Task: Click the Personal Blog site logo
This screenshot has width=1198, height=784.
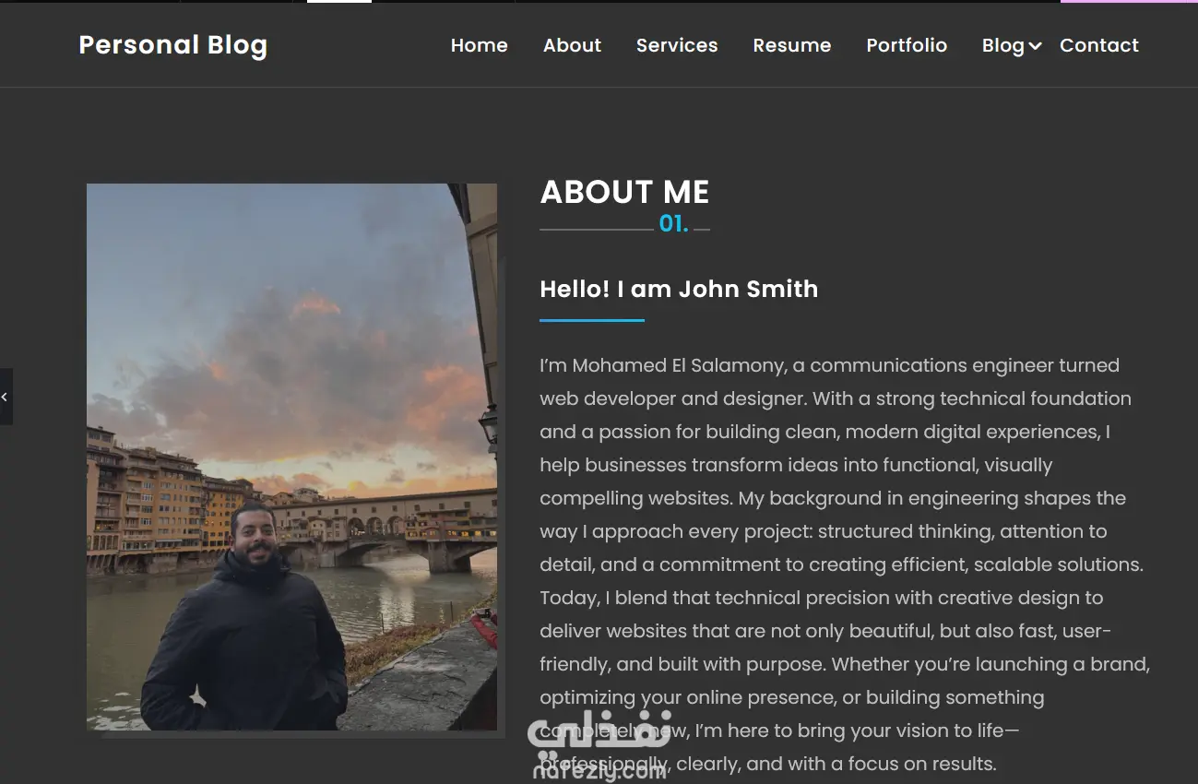Action: click(173, 45)
